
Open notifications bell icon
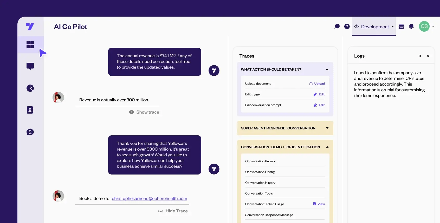[x=411, y=26]
